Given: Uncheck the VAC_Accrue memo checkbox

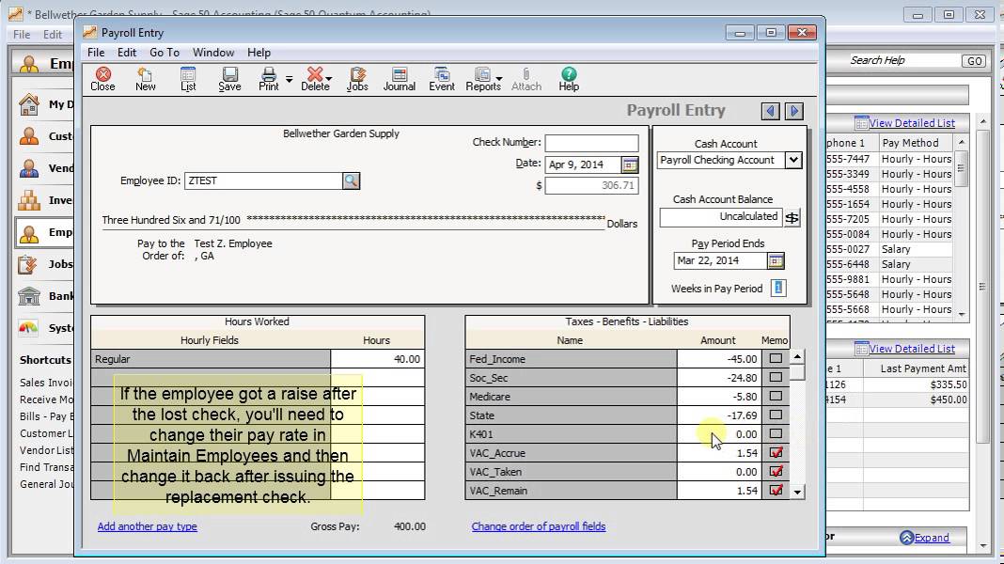Looking at the screenshot, I should (776, 452).
